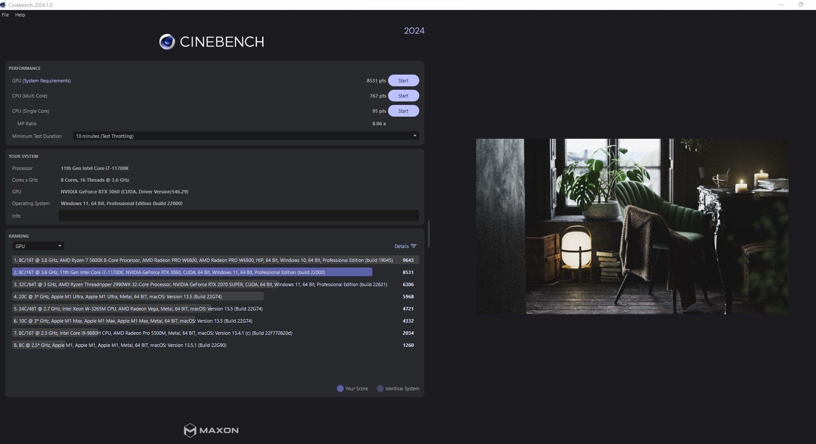Select the Apple M1 Ultra ranking row
816x444 pixels.
click(x=215, y=297)
